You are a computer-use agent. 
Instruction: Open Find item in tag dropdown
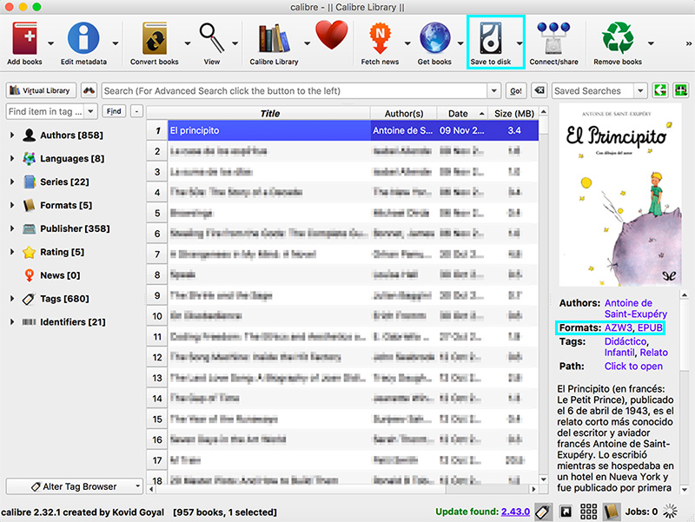point(90,111)
